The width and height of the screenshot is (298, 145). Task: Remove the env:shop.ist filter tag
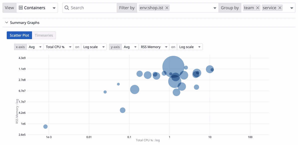click(167, 8)
